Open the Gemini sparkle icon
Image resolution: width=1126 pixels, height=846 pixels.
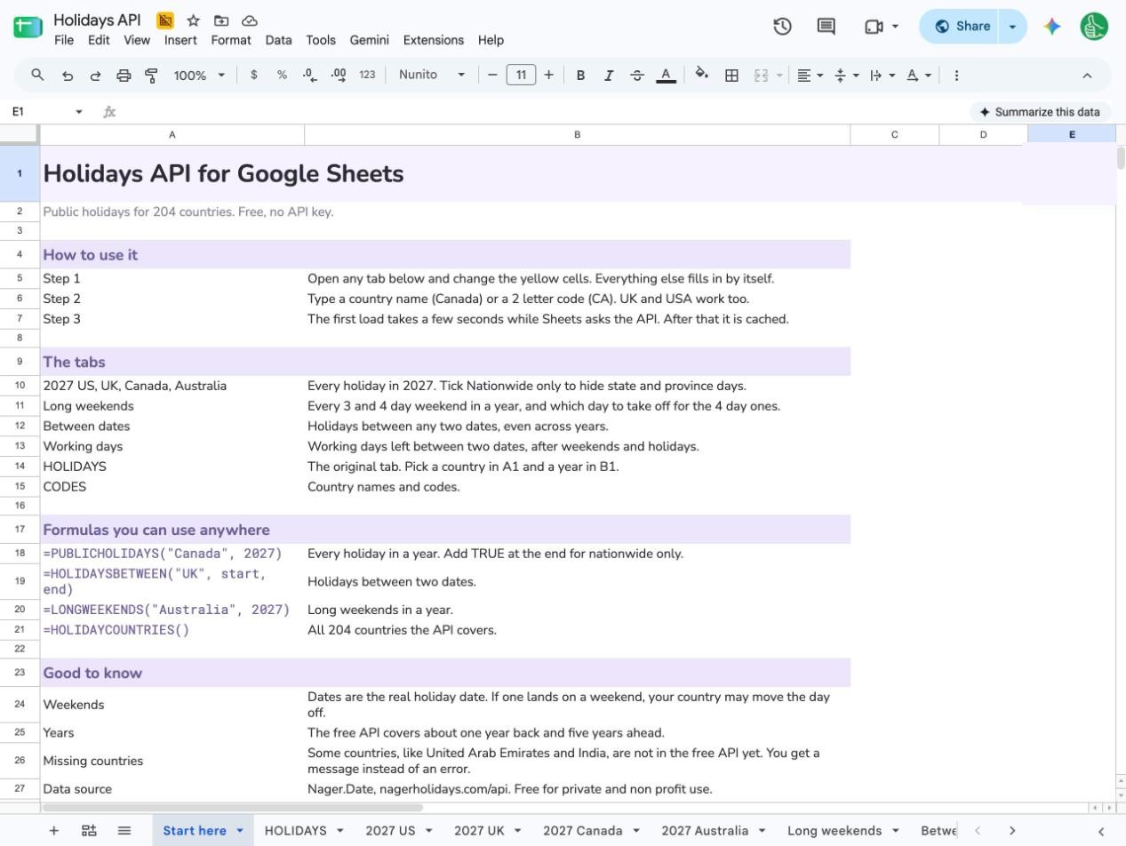[x=1052, y=27]
